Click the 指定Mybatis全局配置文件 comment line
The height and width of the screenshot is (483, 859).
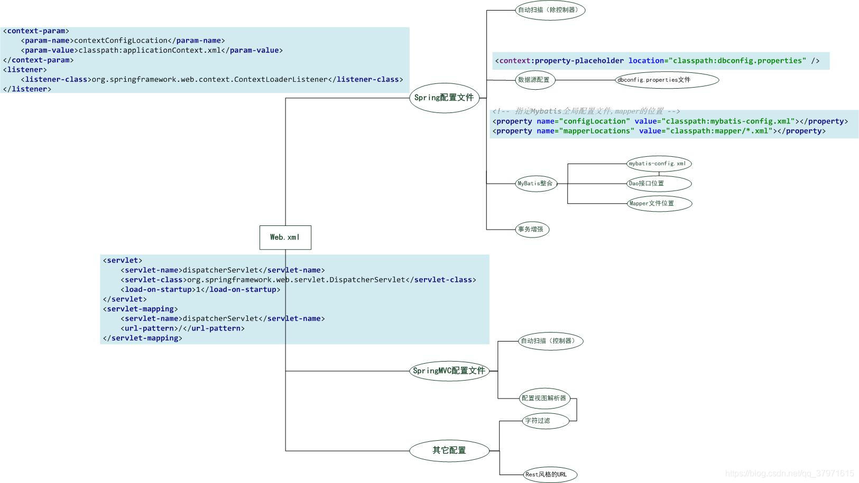(x=586, y=111)
